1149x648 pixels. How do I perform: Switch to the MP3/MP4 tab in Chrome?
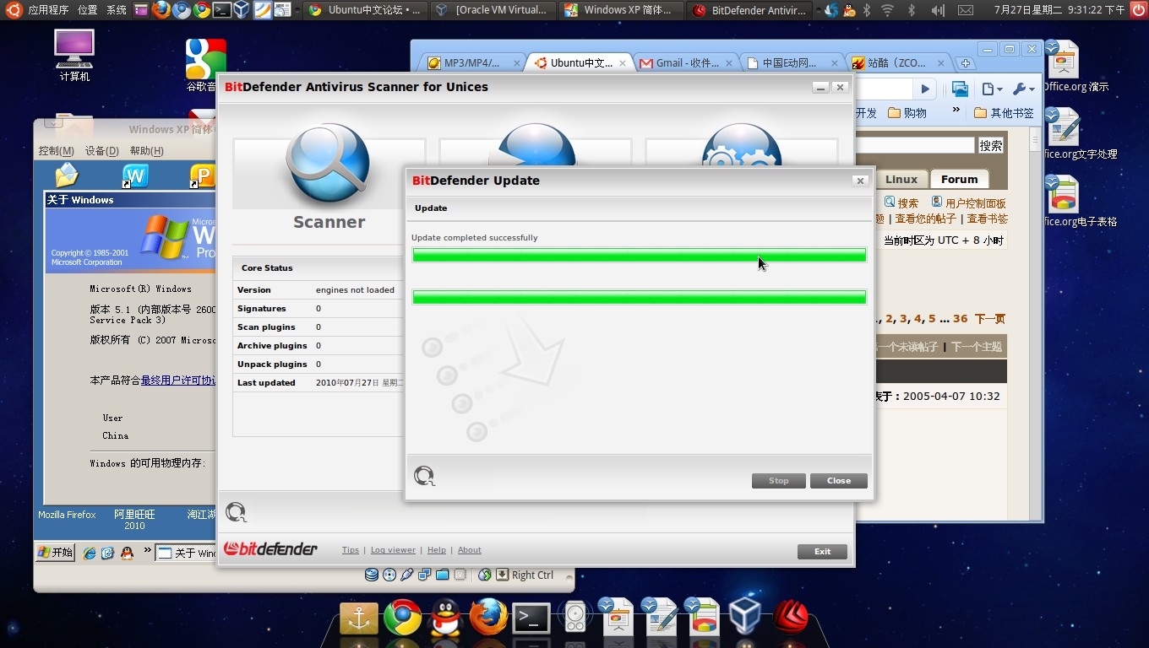point(474,62)
